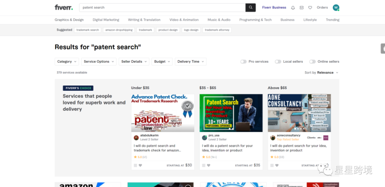Open aoneconsultancy gig title link
Viewport: 385px width, 187px height.
point(299,148)
